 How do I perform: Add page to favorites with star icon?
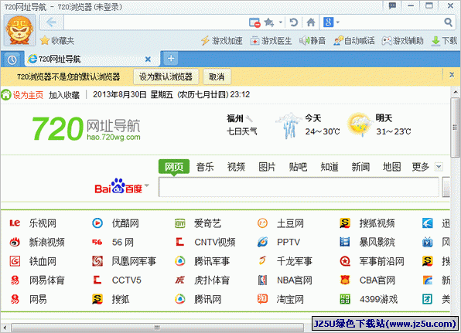click(268, 22)
